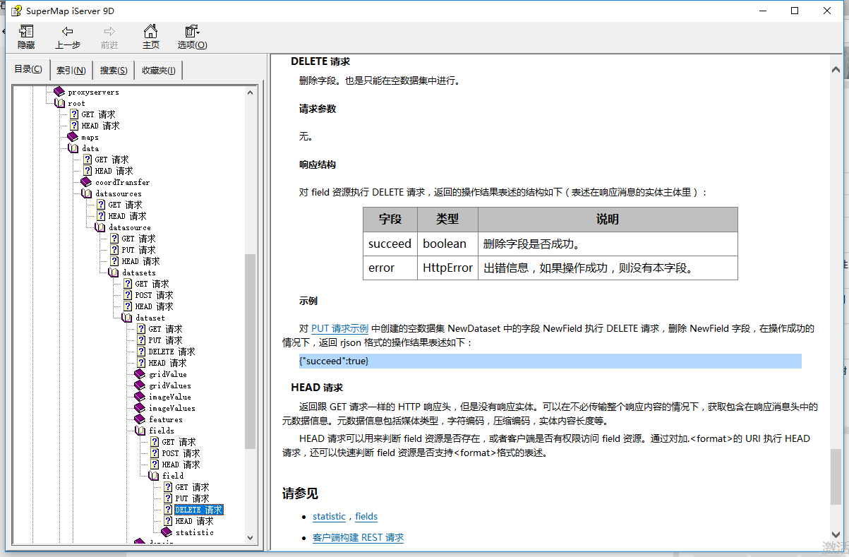Click the down arrow of the tree scrollbar
Screen dimensions: 849x557
point(251,537)
